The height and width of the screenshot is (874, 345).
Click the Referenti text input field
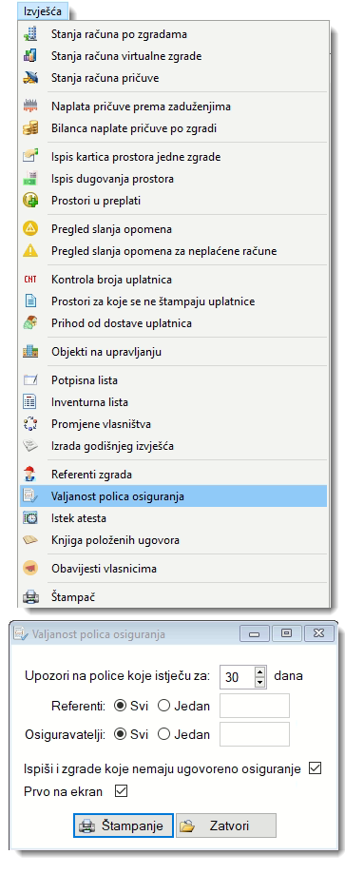click(x=255, y=706)
